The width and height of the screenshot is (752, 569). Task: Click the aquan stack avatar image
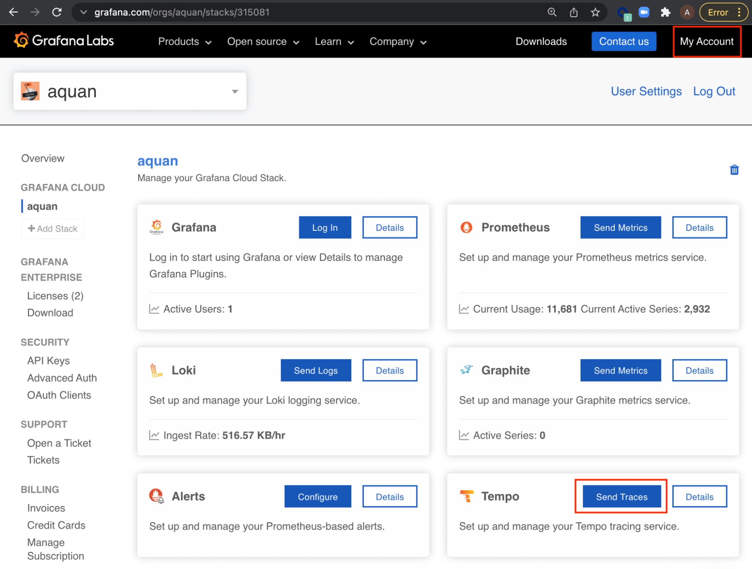tap(30, 91)
